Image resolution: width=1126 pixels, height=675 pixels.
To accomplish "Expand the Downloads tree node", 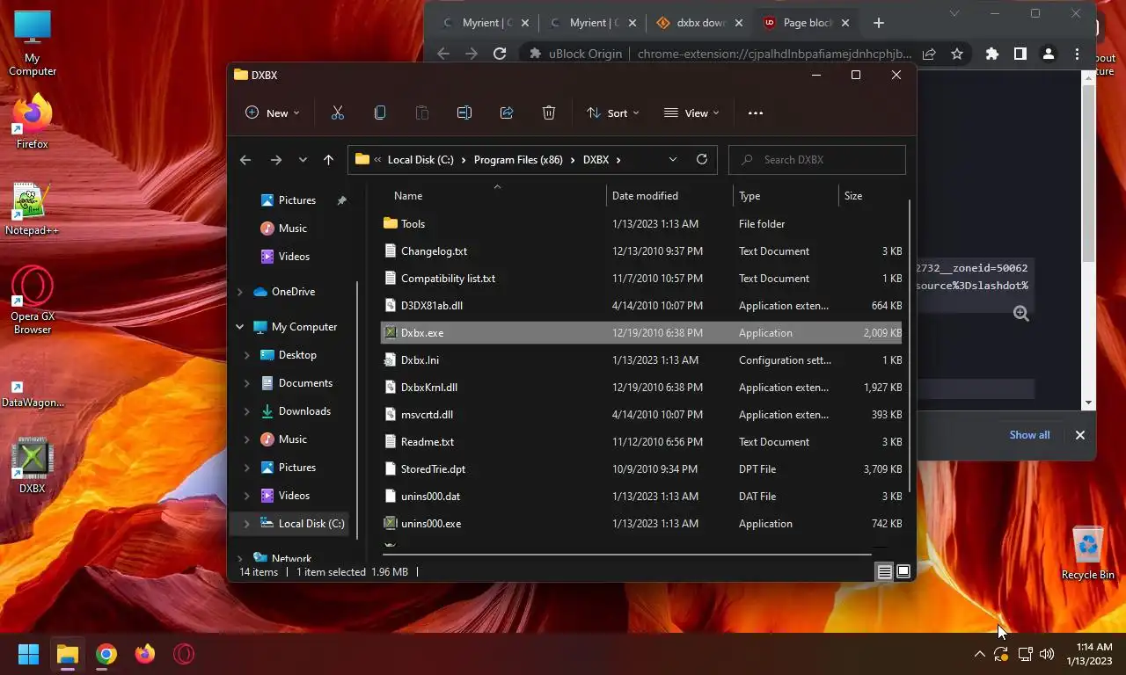I will point(246,411).
